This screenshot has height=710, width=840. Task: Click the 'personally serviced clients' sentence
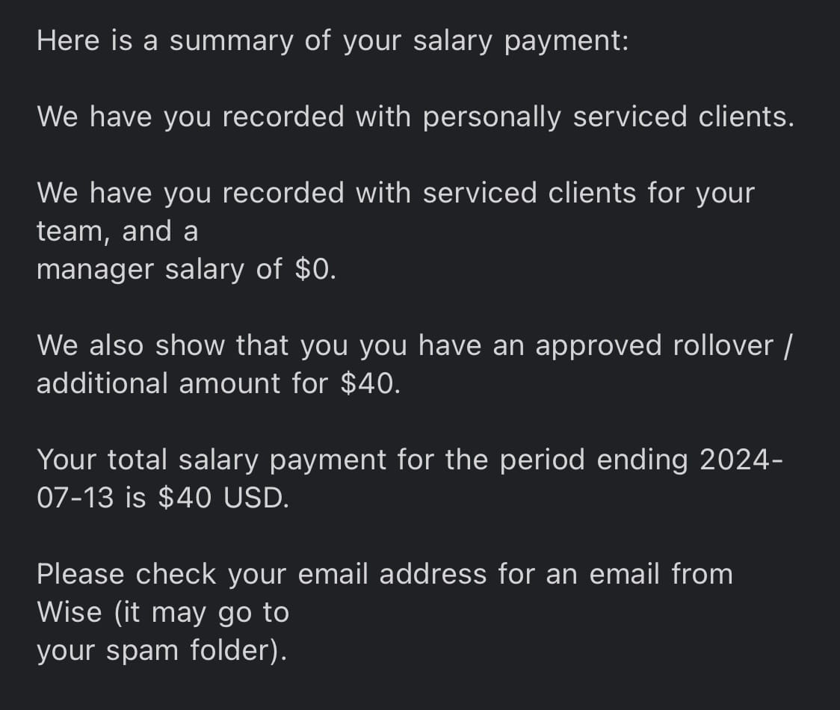point(416,117)
